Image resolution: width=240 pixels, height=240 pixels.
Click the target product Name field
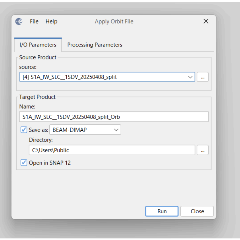(x=114, y=117)
